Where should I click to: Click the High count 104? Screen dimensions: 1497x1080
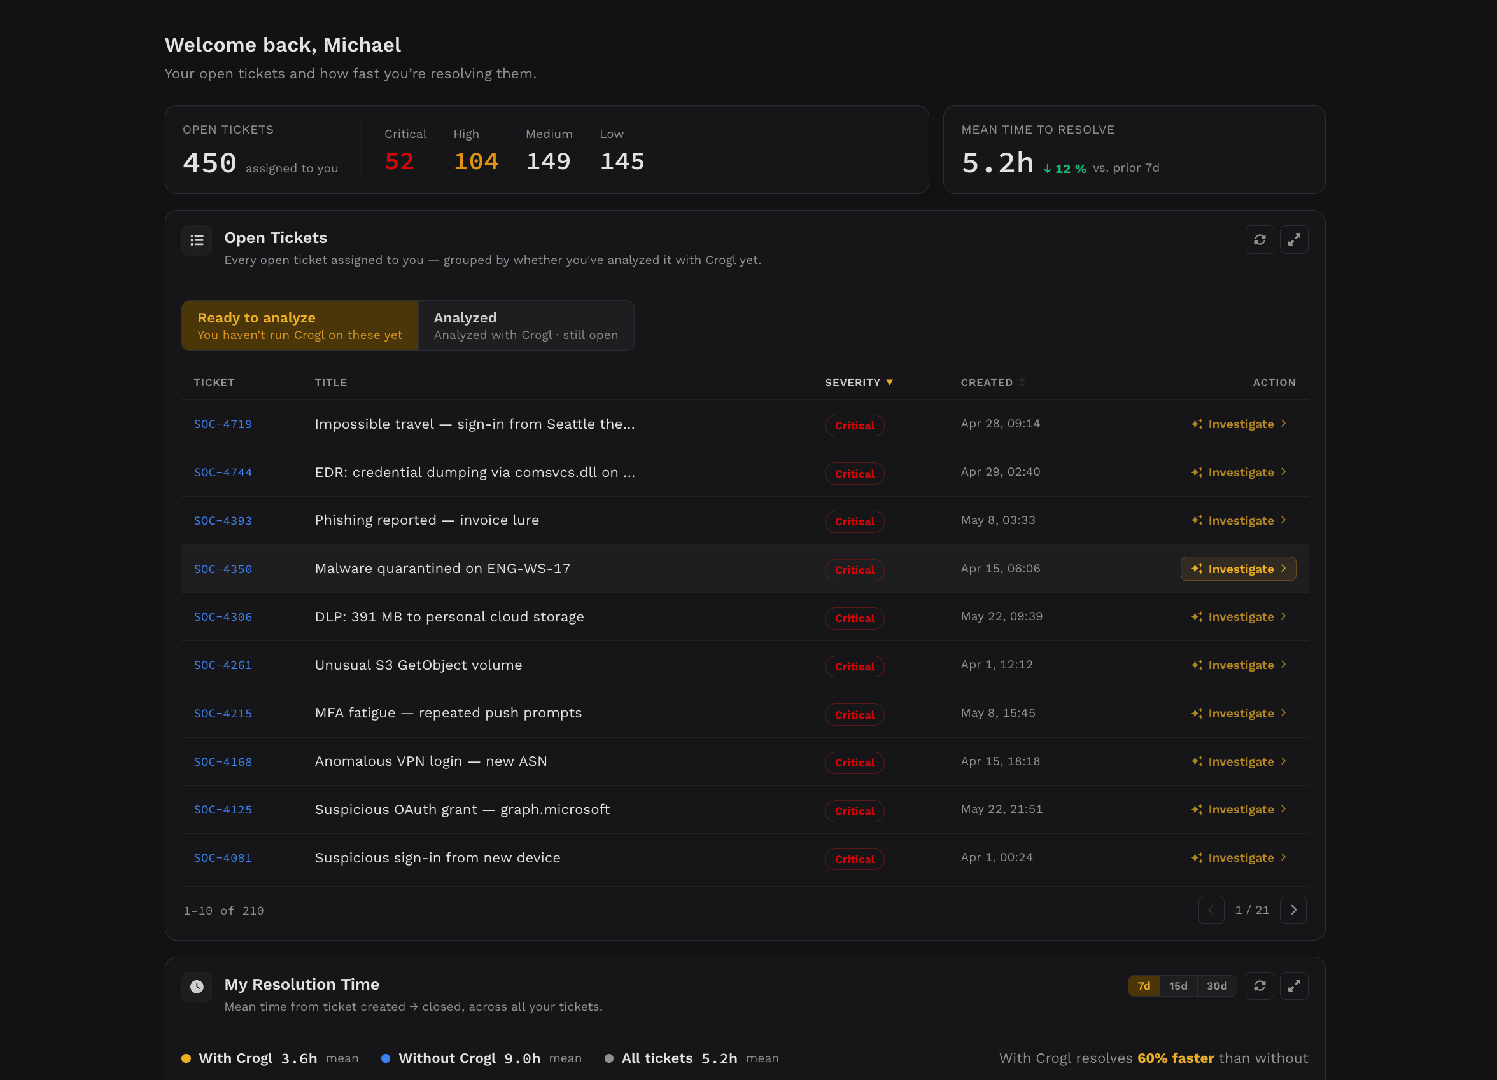476,162
